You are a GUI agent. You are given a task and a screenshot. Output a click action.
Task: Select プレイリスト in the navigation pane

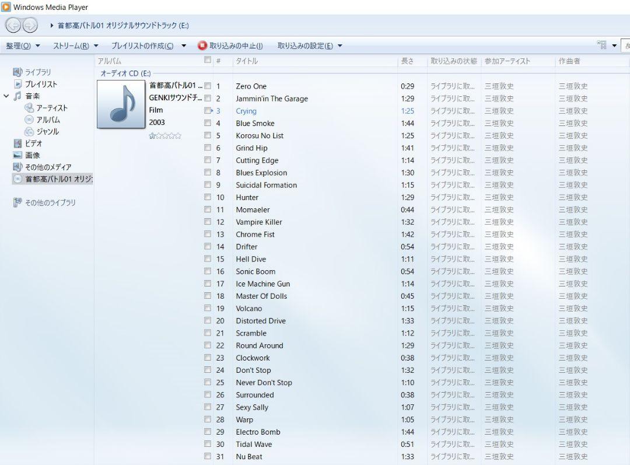pyautogui.click(x=41, y=84)
